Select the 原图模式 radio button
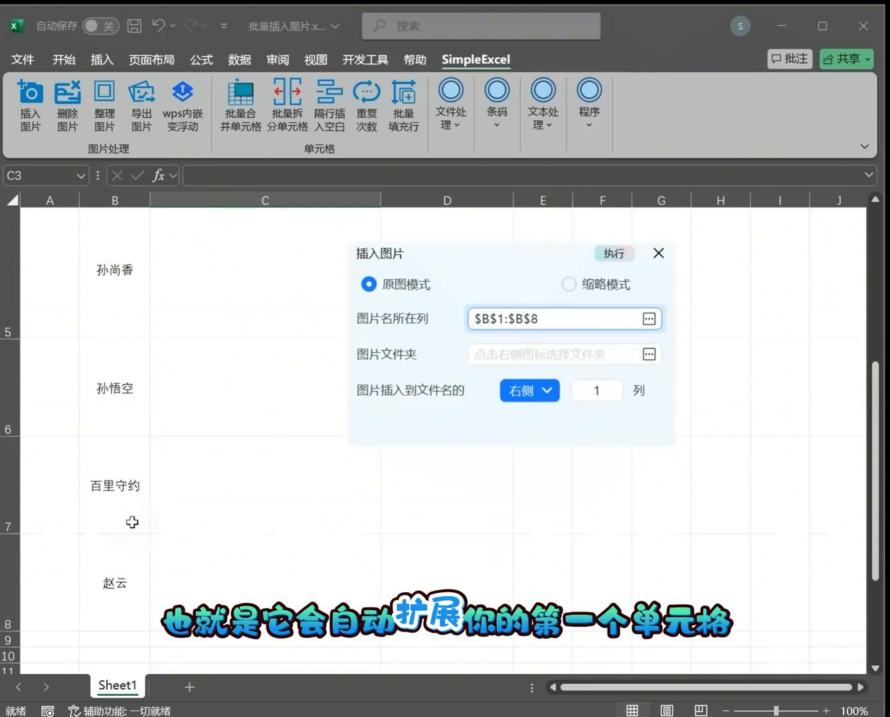This screenshot has width=890, height=717. (x=369, y=284)
